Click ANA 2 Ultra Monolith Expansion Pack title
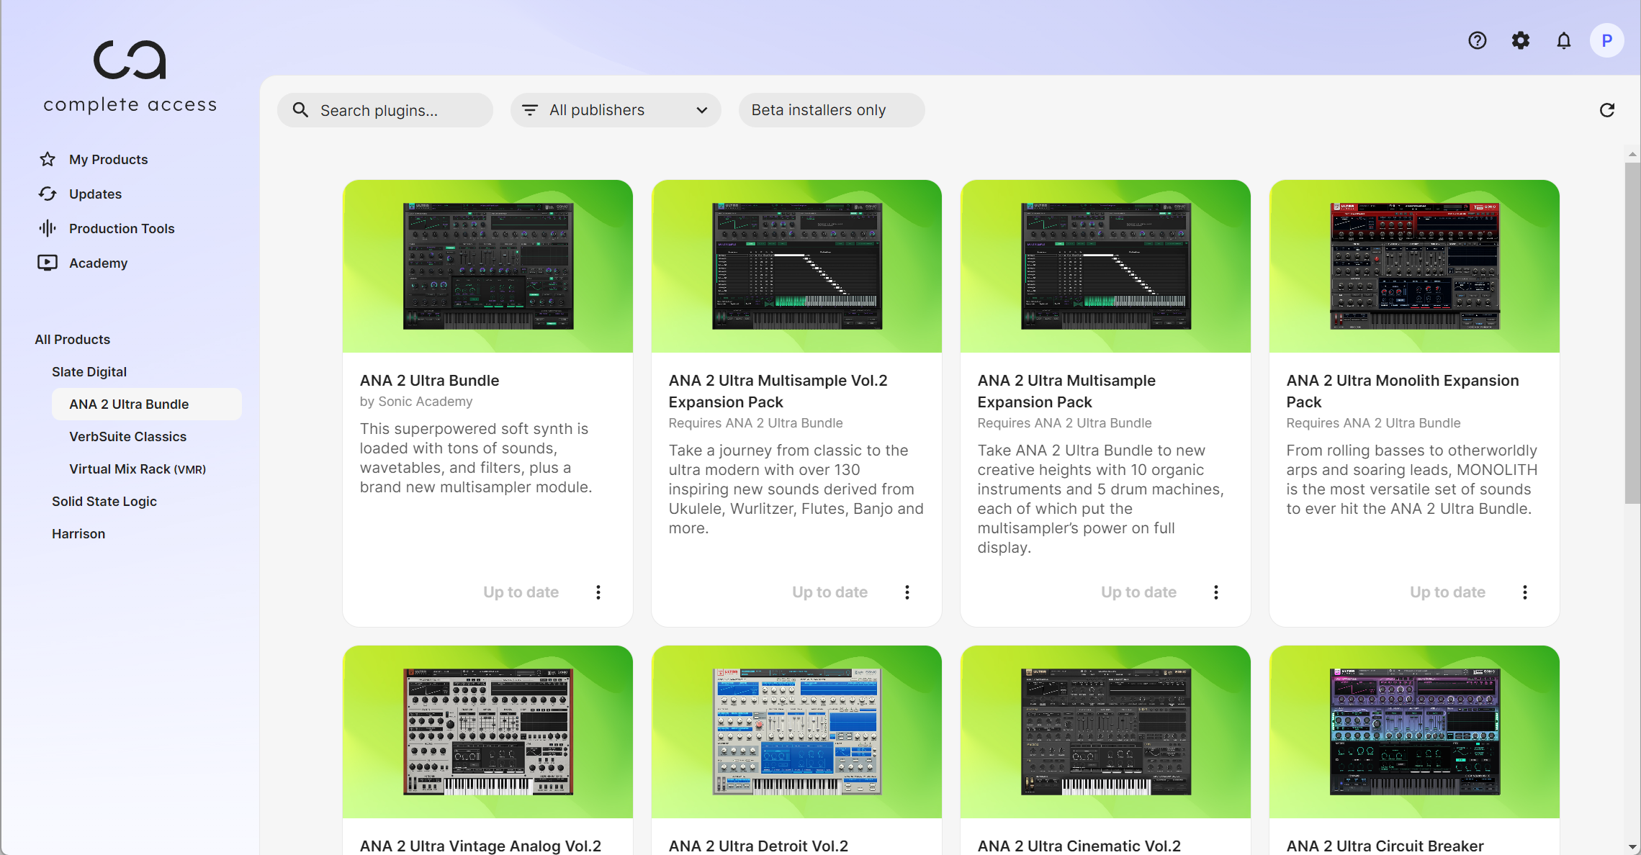 pos(1403,391)
